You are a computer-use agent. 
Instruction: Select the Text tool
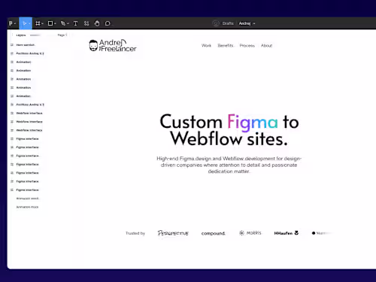(x=75, y=23)
